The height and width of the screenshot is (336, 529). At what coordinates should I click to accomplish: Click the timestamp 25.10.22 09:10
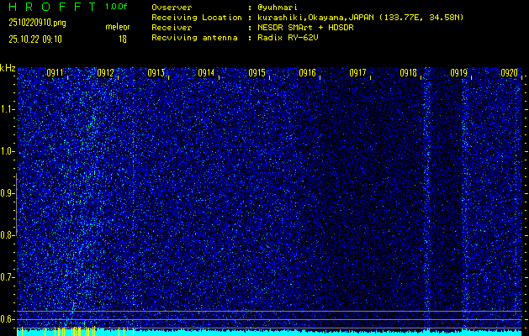(35, 39)
